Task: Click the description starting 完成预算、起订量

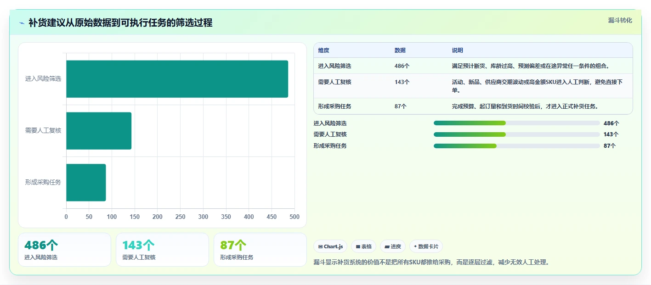Action: 525,106
